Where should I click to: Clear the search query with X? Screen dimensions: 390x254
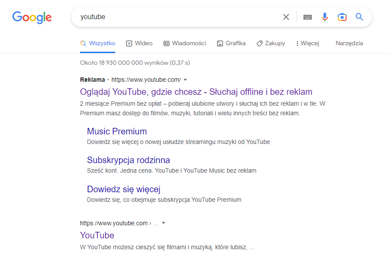point(286,17)
